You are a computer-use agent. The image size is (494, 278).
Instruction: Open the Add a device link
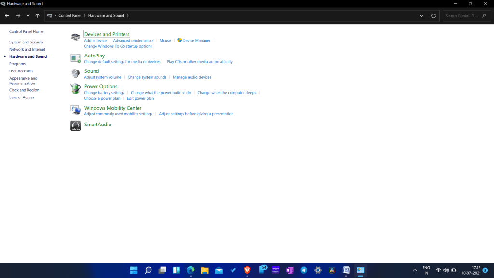(95, 40)
